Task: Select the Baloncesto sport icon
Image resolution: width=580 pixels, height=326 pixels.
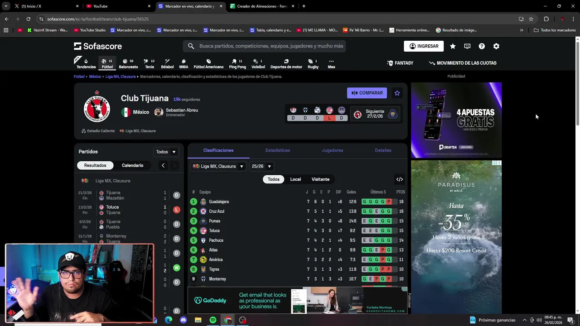Action: [128, 63]
